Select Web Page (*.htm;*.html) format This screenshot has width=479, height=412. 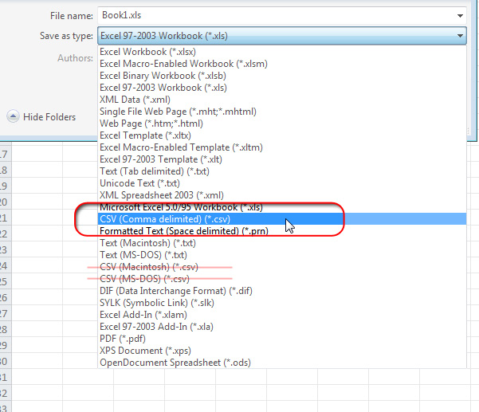pos(281,124)
